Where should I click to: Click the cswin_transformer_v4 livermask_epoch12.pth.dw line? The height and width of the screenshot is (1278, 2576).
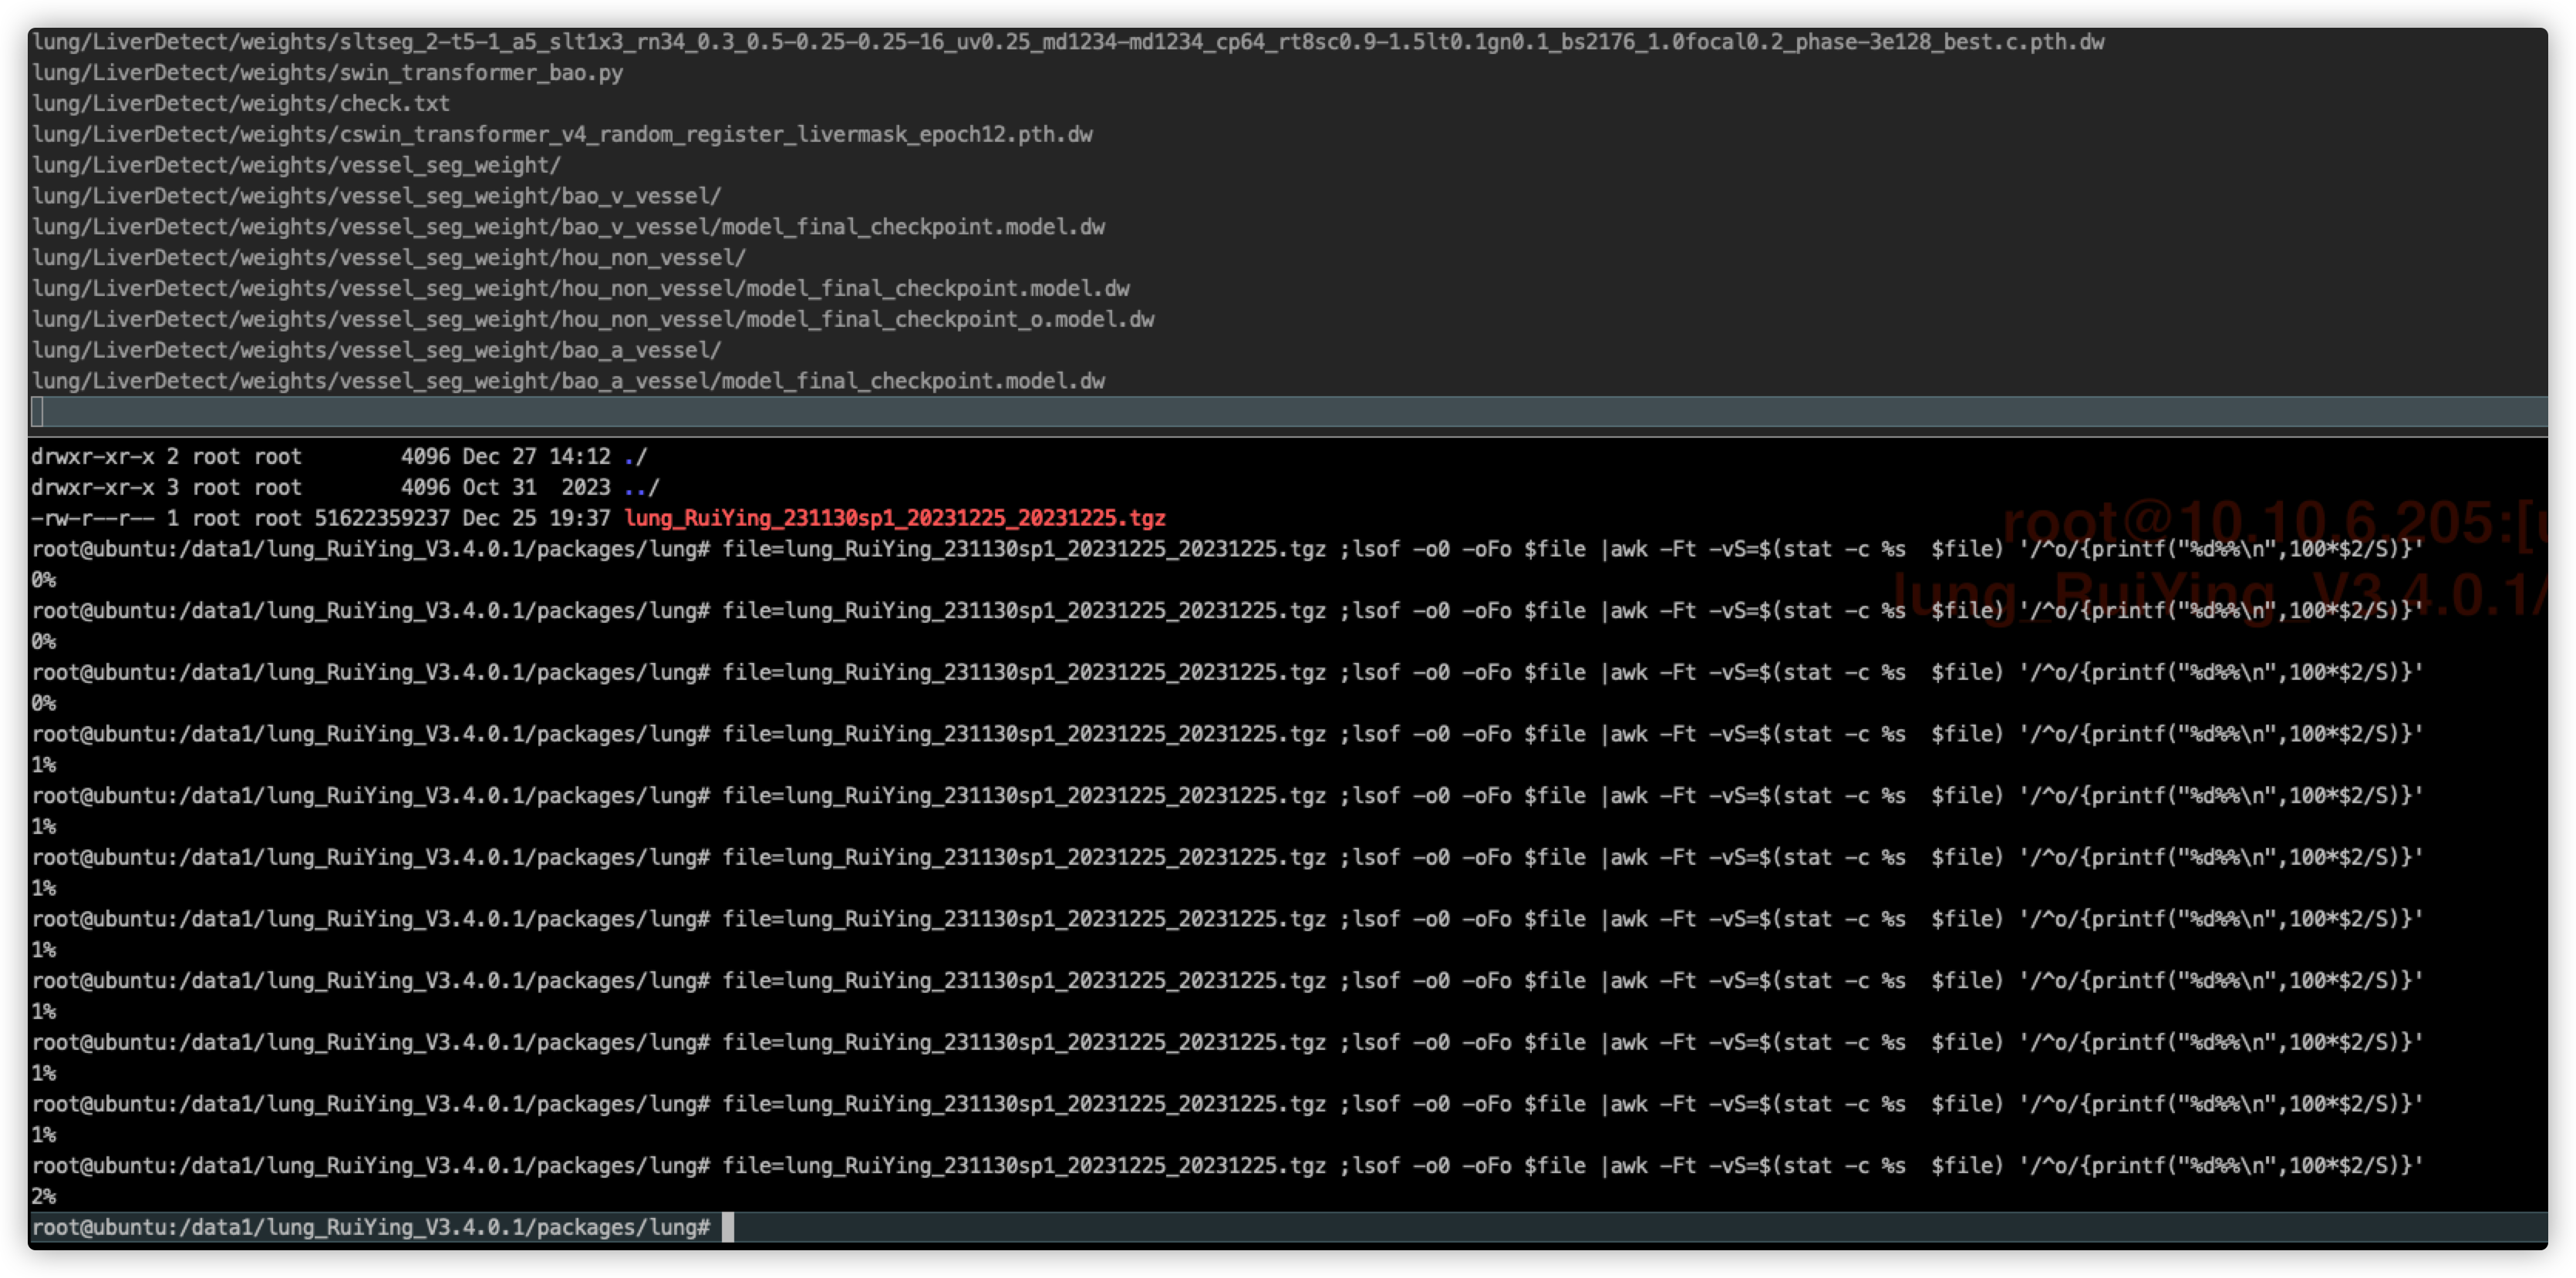point(562,135)
